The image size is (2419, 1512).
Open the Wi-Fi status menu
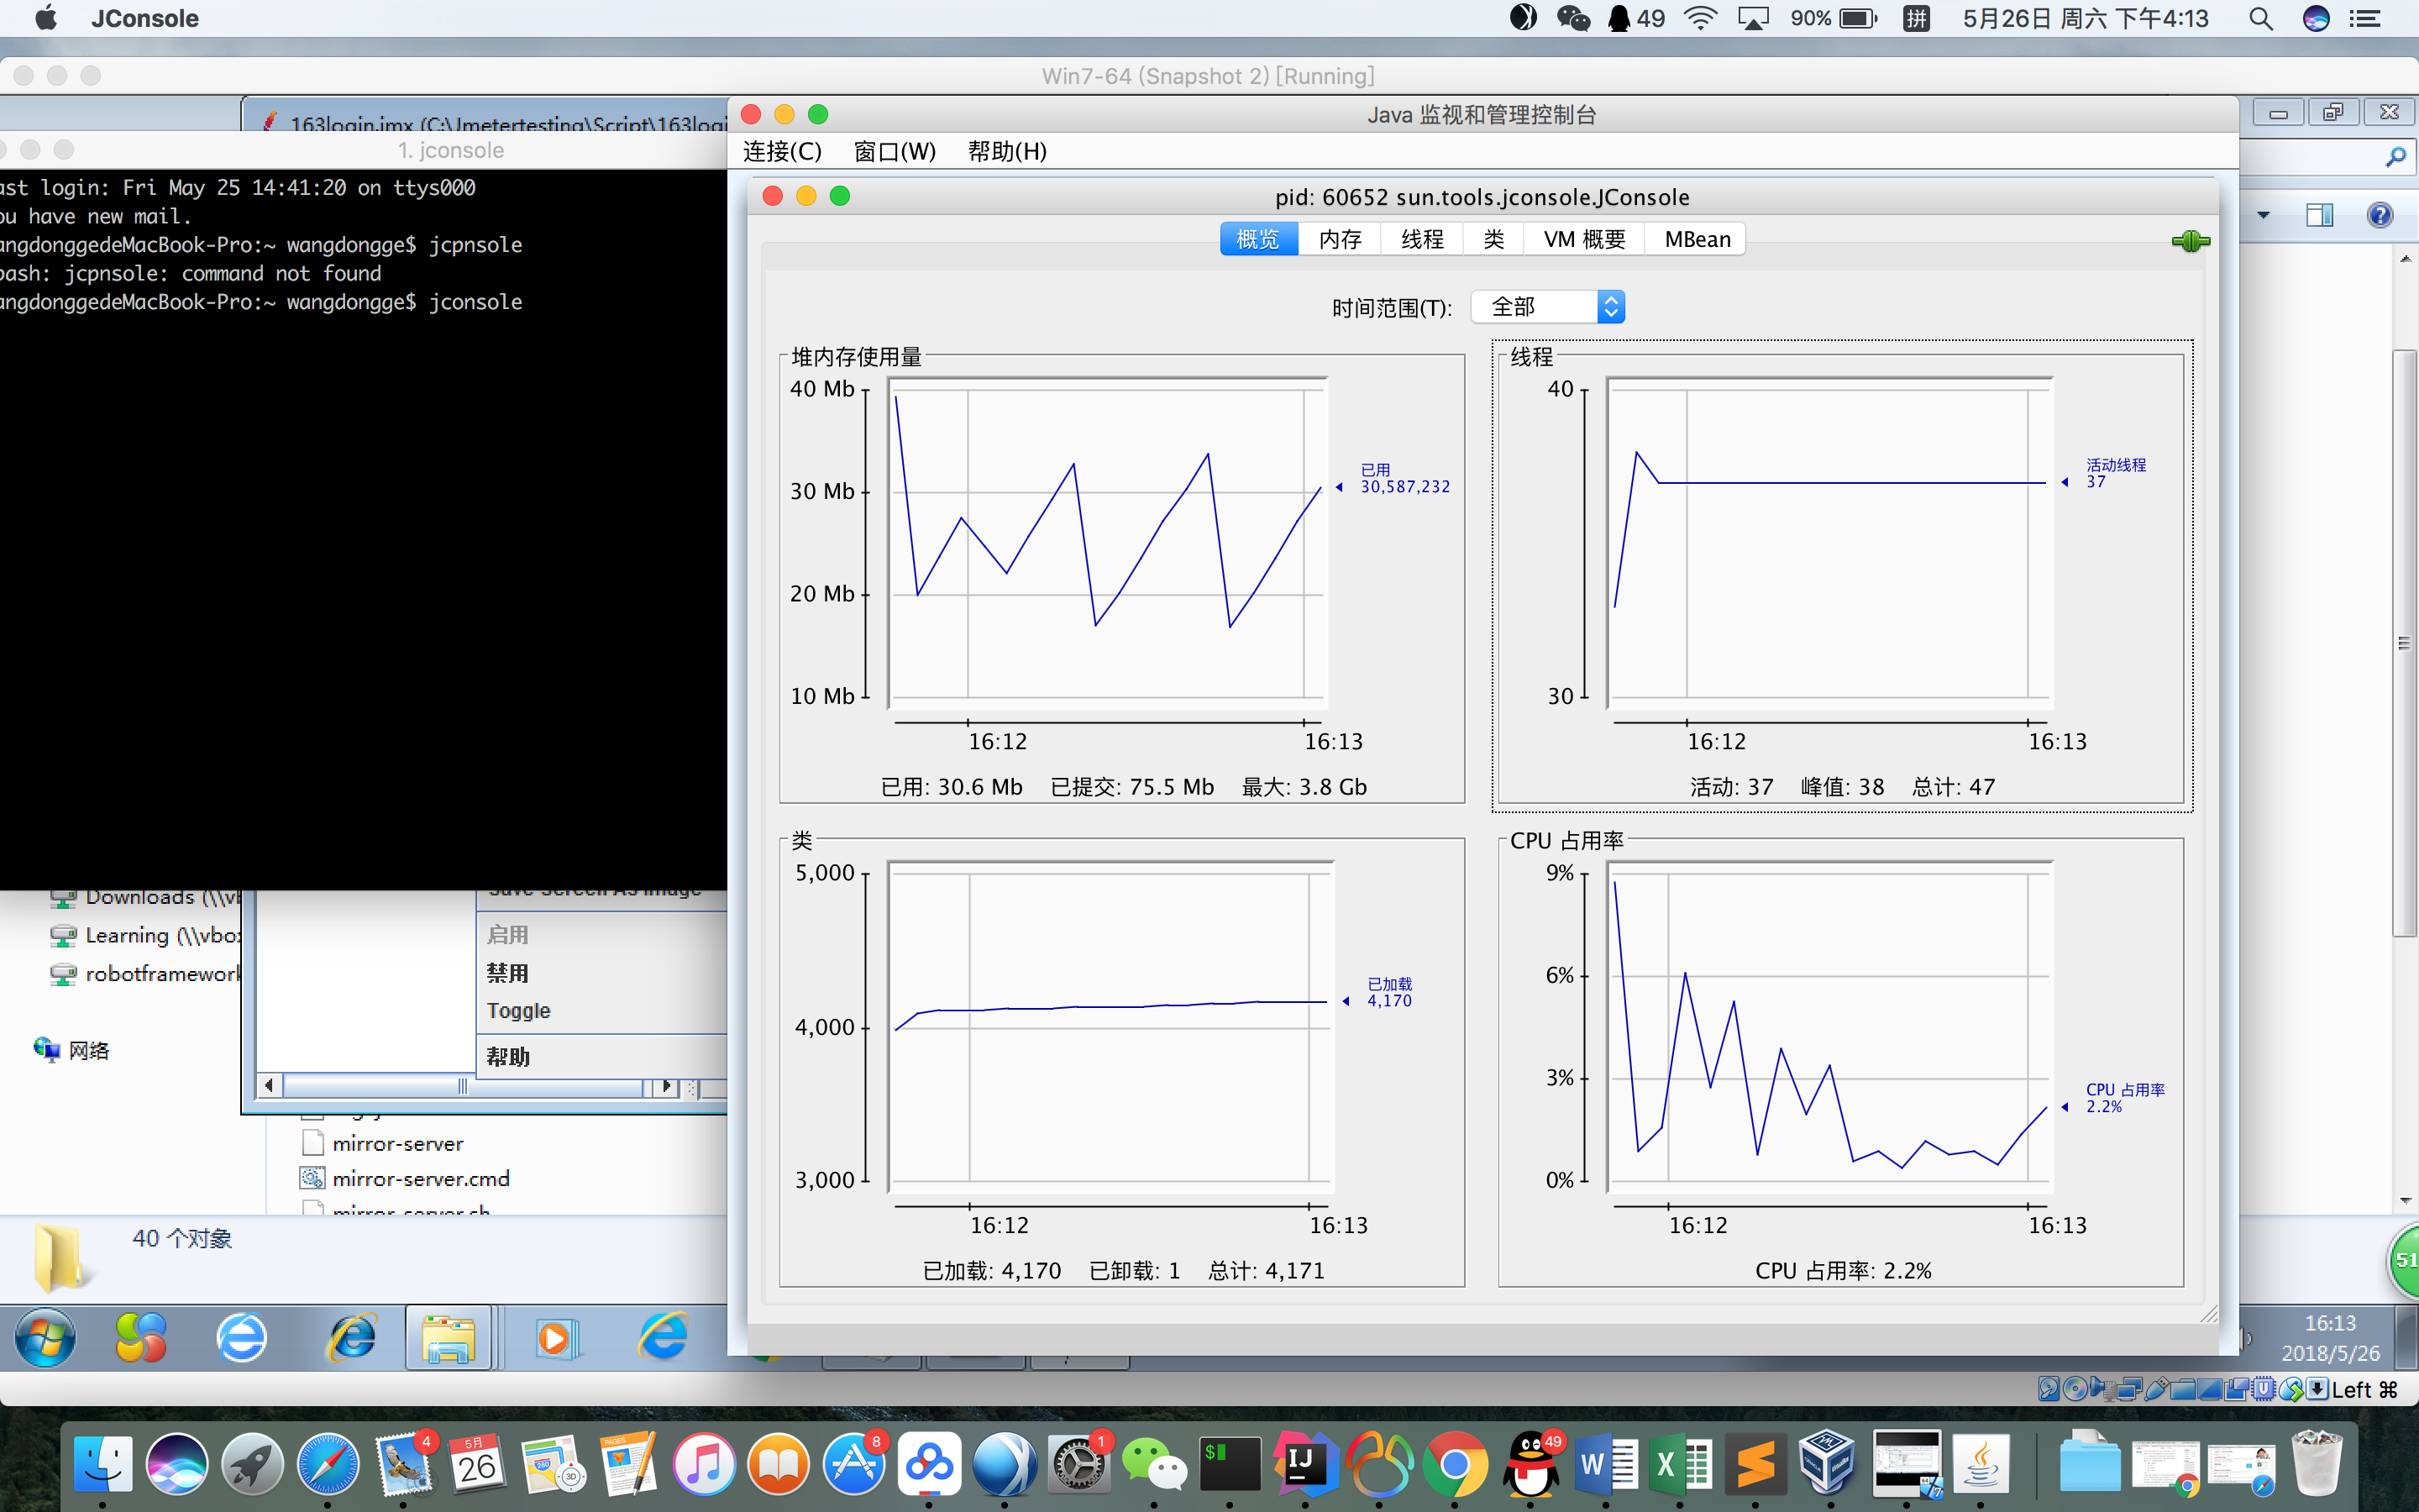[x=1700, y=18]
